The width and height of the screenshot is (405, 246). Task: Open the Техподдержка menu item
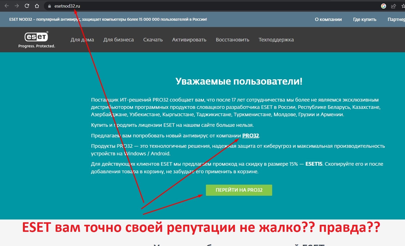(276, 40)
